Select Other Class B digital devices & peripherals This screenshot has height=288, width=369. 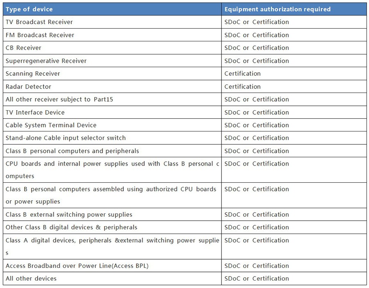coord(71,227)
